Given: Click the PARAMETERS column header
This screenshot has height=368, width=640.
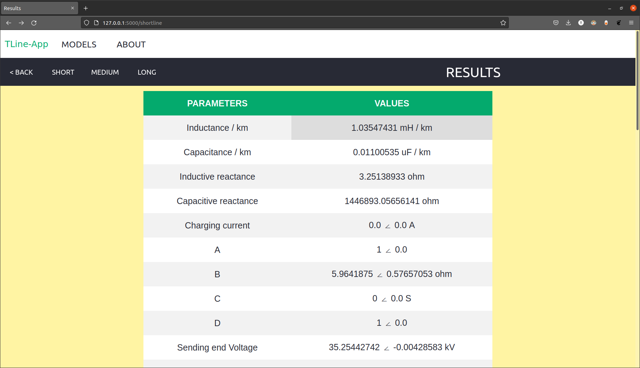Looking at the screenshot, I should coord(217,103).
